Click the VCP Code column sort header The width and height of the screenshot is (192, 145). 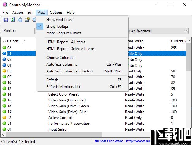tap(18, 41)
